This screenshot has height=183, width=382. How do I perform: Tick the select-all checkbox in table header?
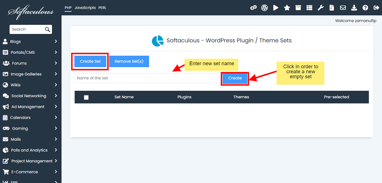(x=86, y=97)
